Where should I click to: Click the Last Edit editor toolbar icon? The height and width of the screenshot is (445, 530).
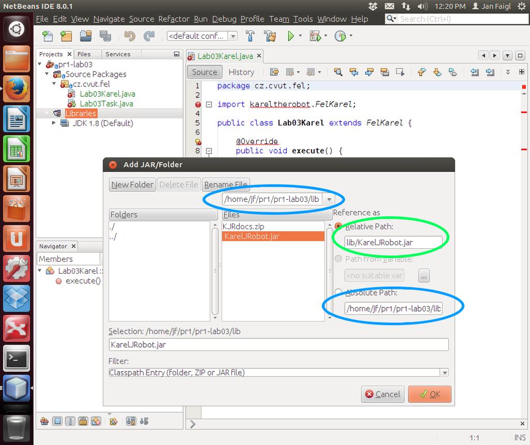click(x=274, y=72)
